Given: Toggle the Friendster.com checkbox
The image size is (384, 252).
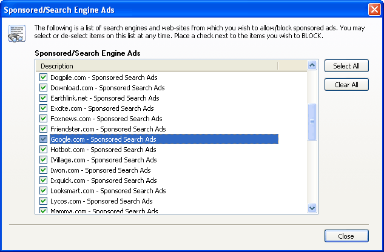Looking at the screenshot, I should [43, 128].
